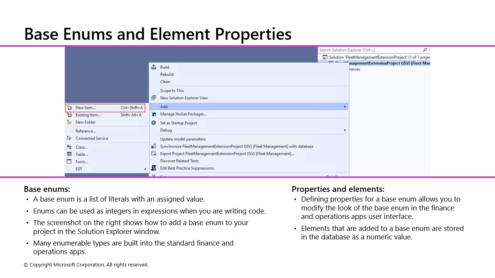Click the Synchronize with database icon

tap(154, 146)
